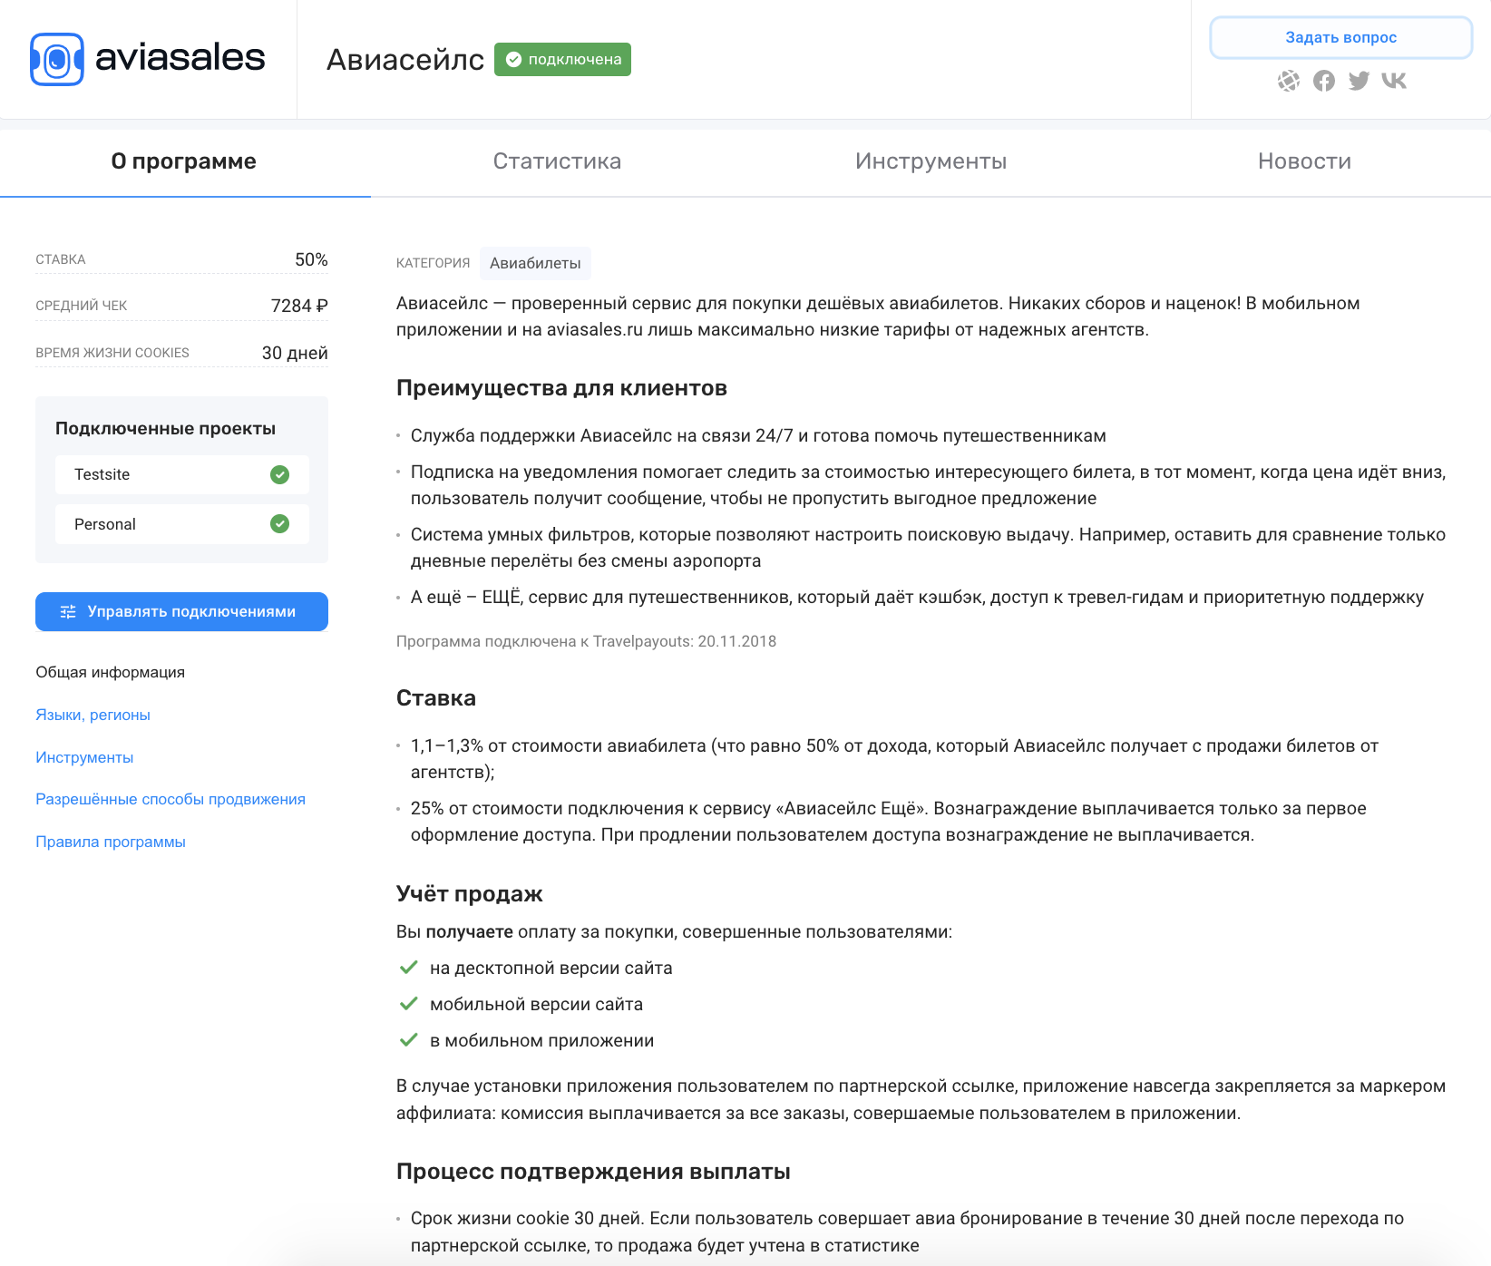Click the Ставка section heading
The width and height of the screenshot is (1491, 1266).
(436, 698)
